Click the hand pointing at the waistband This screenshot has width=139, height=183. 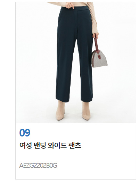pyautogui.click(x=69, y=6)
